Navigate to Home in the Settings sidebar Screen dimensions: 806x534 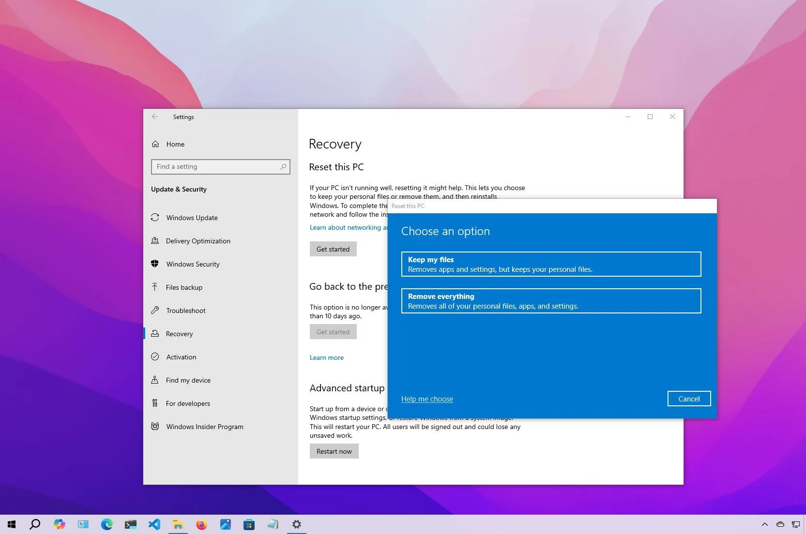(x=175, y=144)
